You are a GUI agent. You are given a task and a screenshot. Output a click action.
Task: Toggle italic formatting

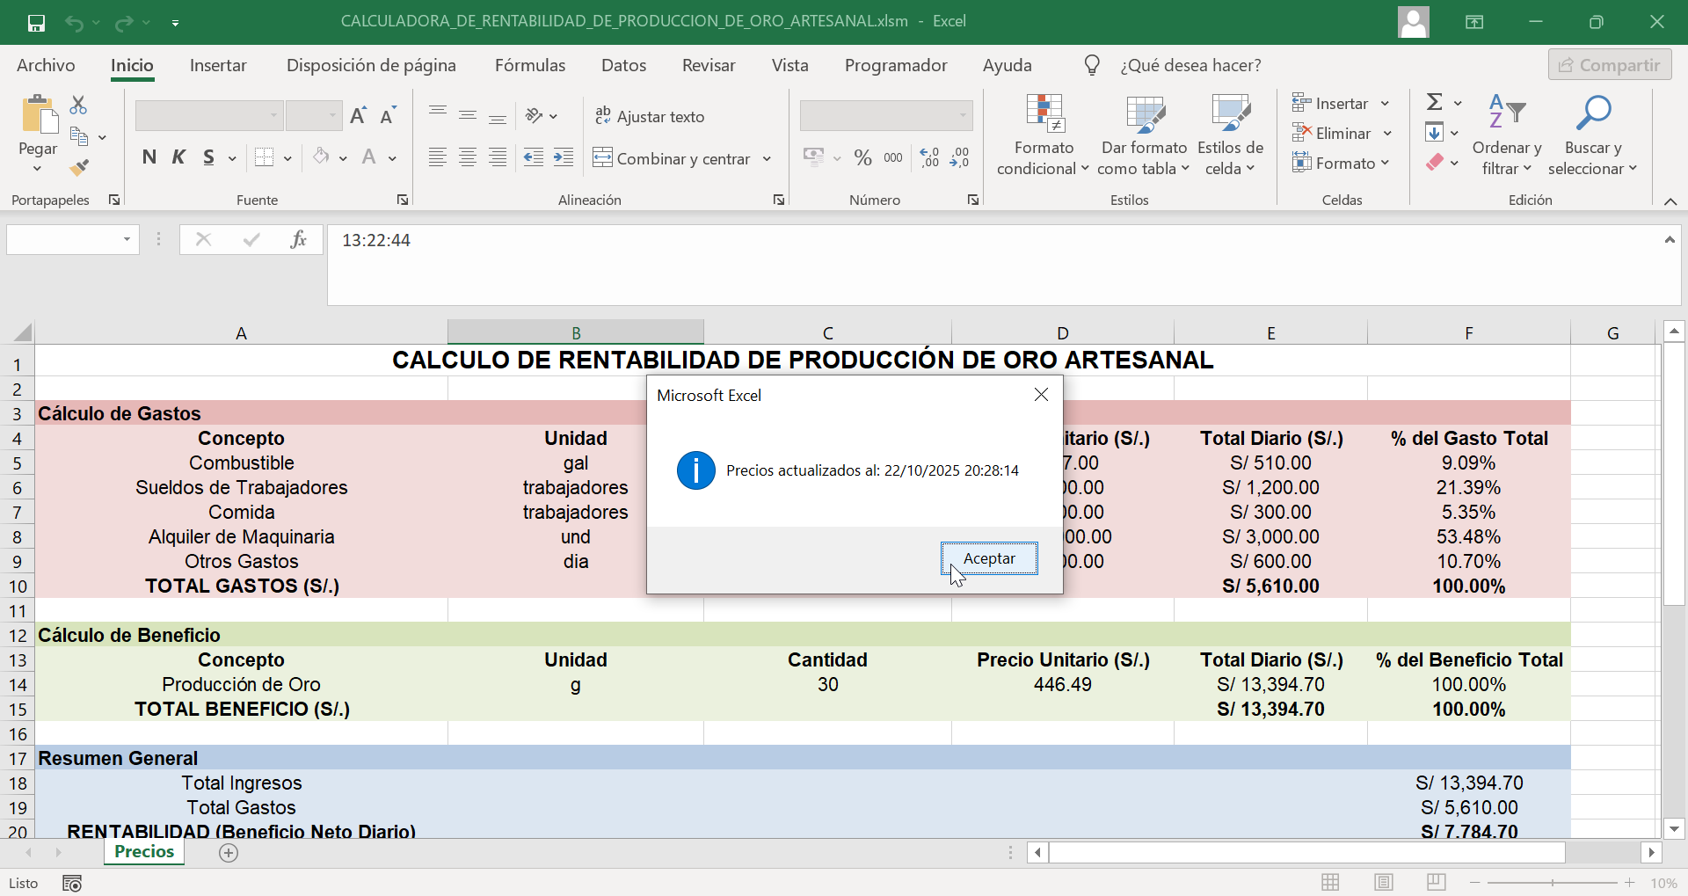pos(178,157)
